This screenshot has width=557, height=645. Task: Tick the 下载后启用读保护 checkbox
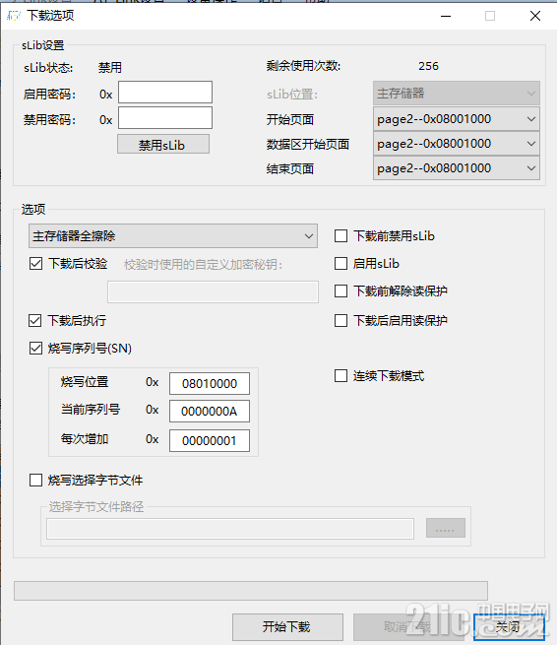click(x=340, y=320)
